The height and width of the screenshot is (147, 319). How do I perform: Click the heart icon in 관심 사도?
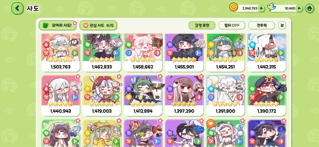pos(86,26)
